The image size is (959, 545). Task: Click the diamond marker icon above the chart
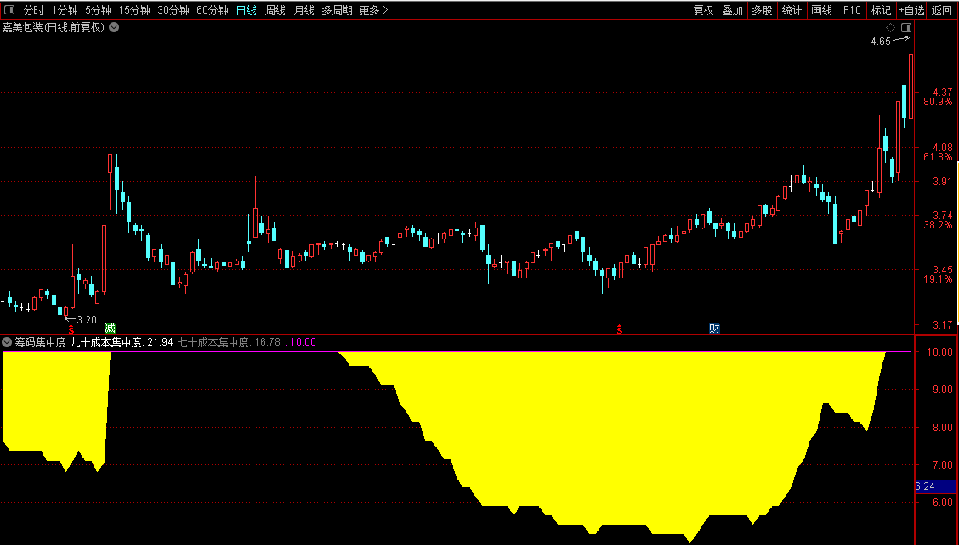[890, 27]
